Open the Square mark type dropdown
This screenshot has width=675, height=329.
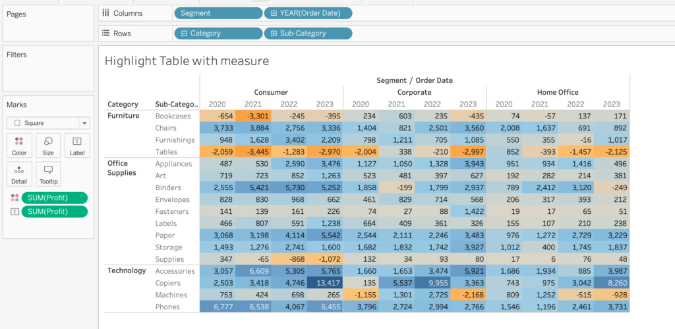pyautogui.click(x=84, y=123)
